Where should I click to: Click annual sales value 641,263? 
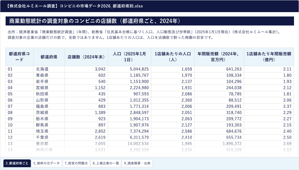tap(219, 69)
